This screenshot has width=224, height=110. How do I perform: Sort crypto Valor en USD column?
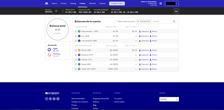pyautogui.click(x=131, y=46)
